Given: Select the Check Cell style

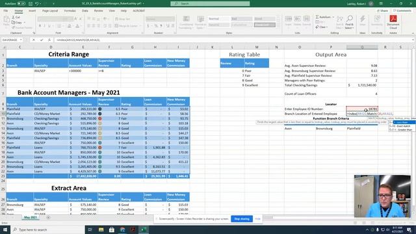Looking at the screenshot, I should 265,25.
